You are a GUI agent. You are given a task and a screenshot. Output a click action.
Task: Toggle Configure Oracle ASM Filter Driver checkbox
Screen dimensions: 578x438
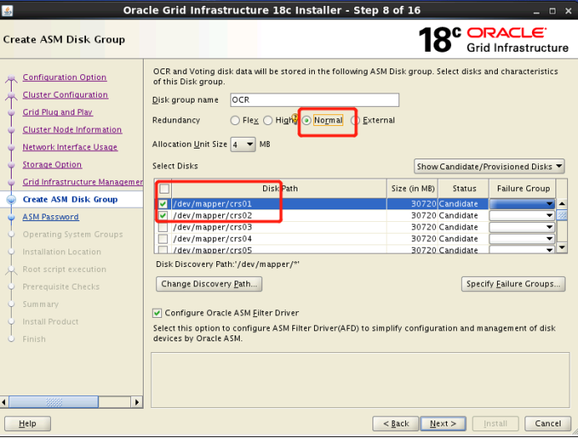(x=157, y=313)
